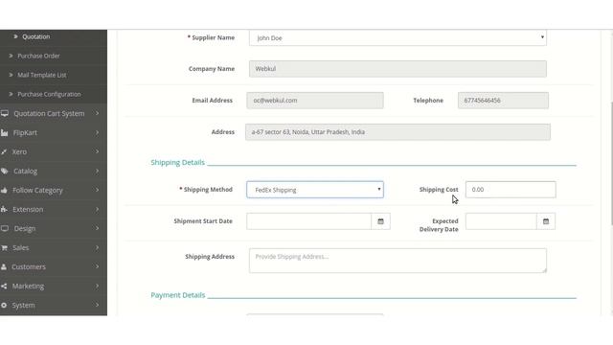
Task: Click the Shipping Address textarea
Action: [397, 261]
